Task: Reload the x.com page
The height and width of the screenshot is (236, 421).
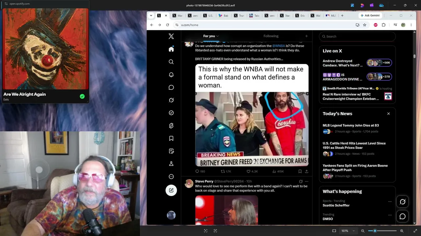Action: click(x=167, y=25)
